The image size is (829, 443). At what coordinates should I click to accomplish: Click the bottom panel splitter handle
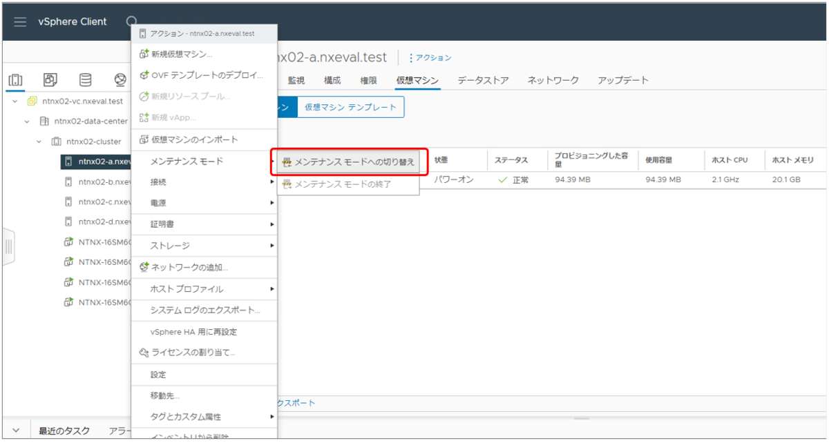click(x=582, y=418)
